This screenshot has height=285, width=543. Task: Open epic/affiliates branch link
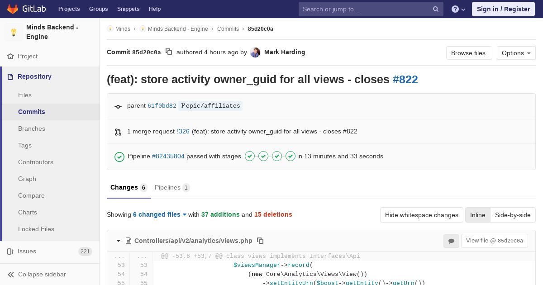[x=210, y=106]
